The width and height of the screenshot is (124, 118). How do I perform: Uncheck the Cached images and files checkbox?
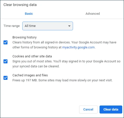pos(5,78)
